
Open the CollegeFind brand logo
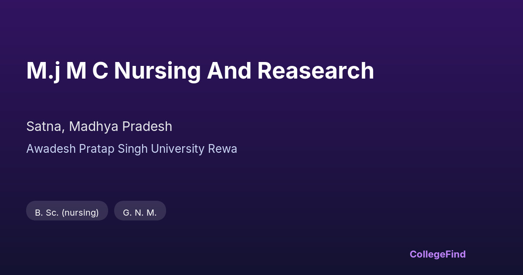click(437, 254)
